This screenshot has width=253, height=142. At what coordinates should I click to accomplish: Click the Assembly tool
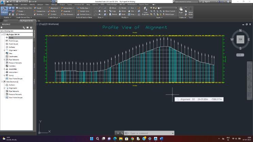coord(66,11)
